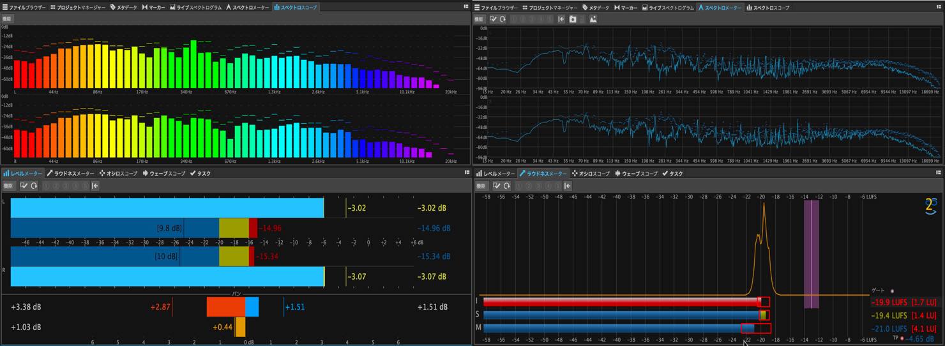
Task: Open メタデータ tab in the upper-right panel
Action: (x=594, y=8)
